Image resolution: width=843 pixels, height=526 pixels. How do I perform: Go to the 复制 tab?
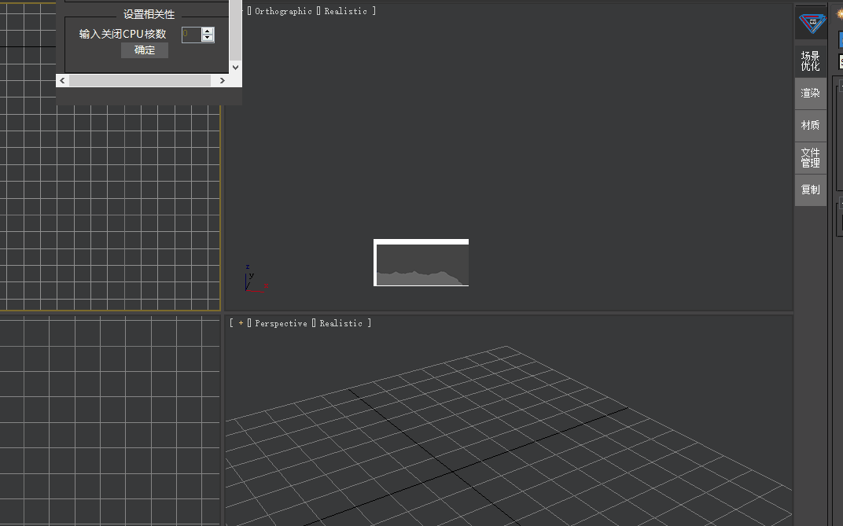coord(810,189)
